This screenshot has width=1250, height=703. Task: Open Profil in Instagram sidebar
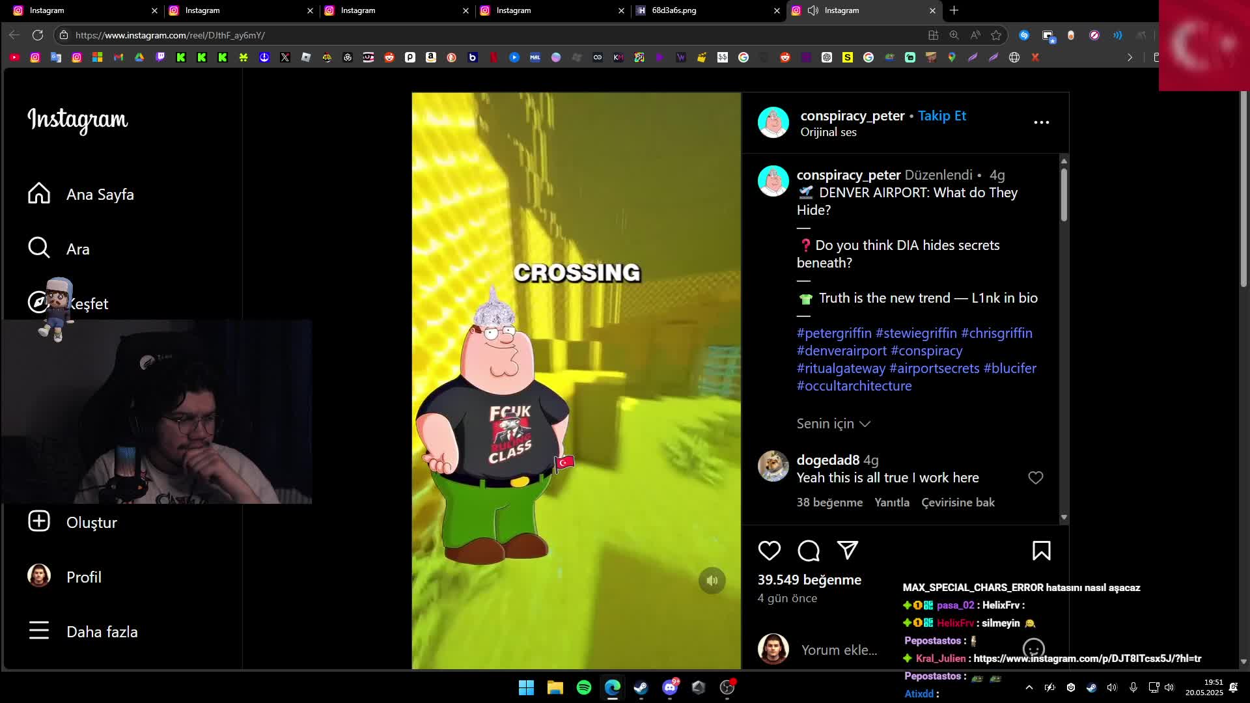tap(64, 576)
